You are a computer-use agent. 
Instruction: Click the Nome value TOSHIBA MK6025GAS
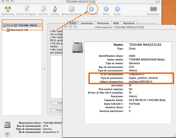tap(145, 45)
